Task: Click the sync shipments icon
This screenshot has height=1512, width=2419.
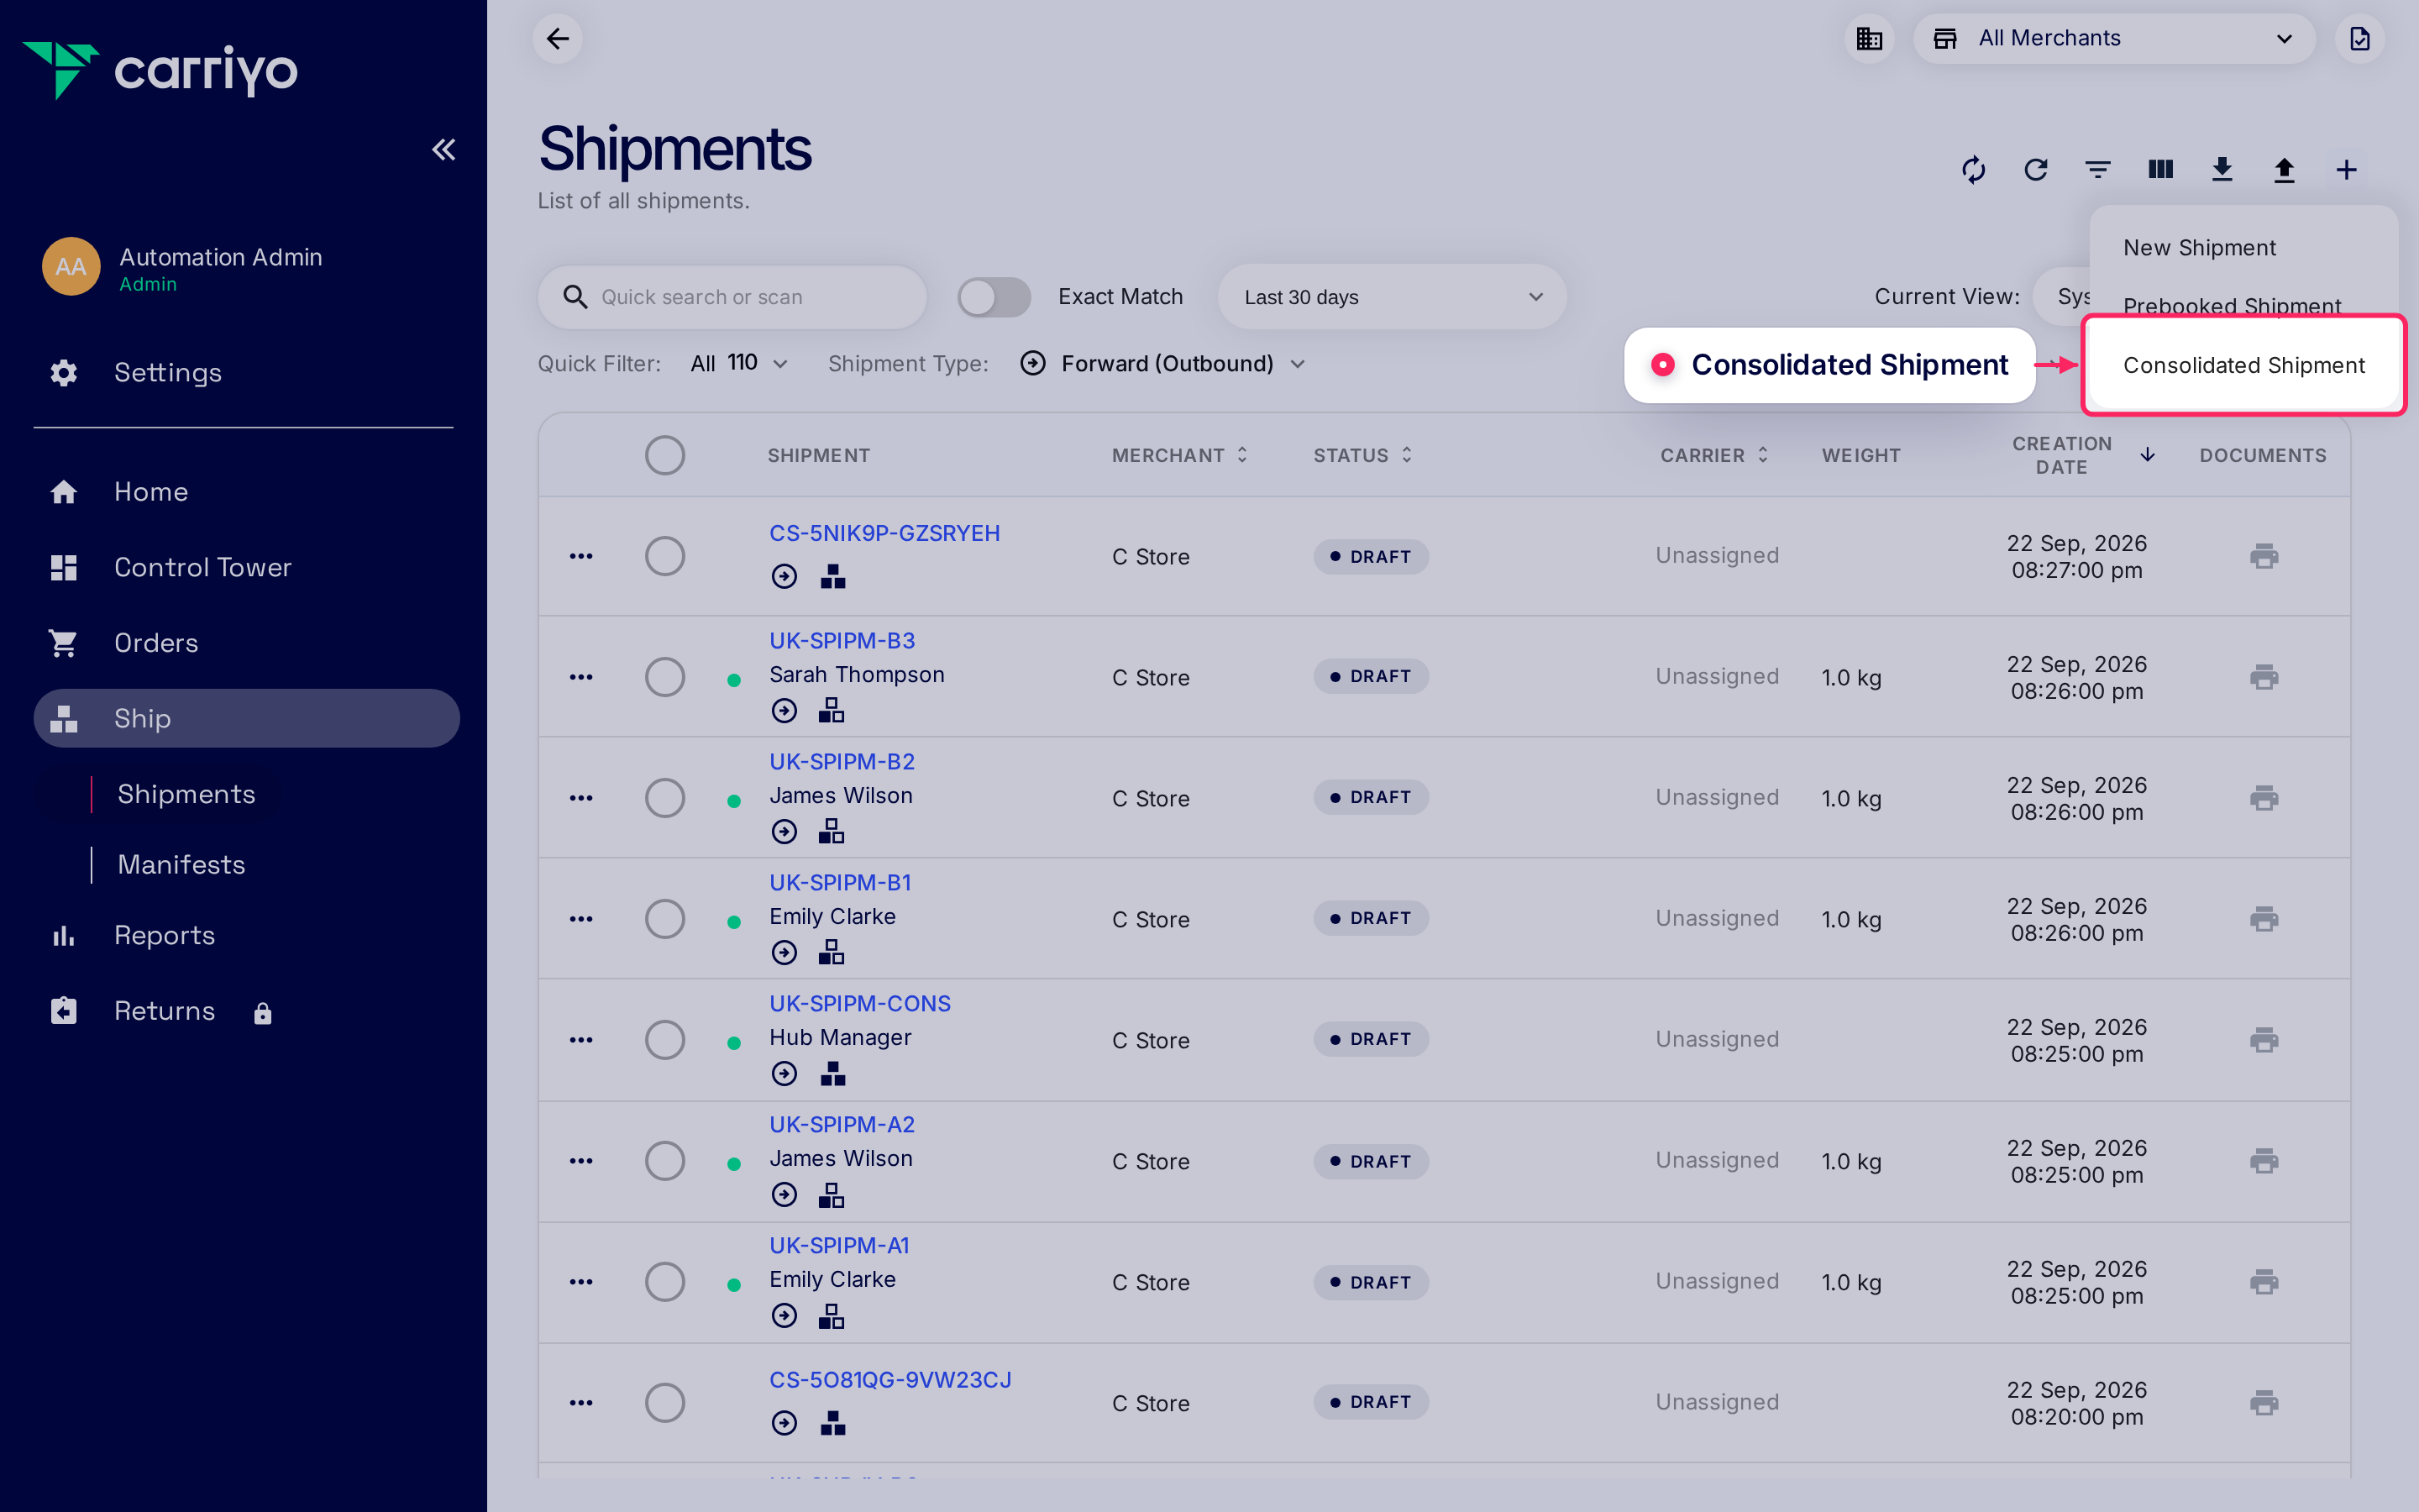Action: [x=1973, y=169]
